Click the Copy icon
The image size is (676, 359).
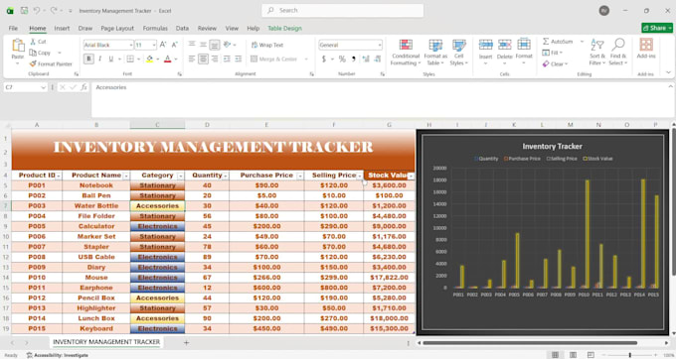[x=33, y=53]
